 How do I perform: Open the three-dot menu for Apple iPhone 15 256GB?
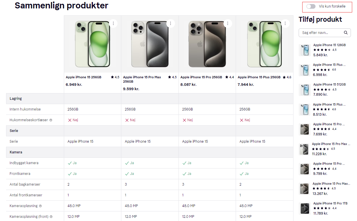pos(113,23)
